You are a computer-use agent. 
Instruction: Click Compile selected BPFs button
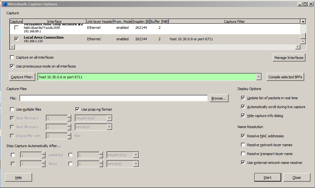(285, 77)
